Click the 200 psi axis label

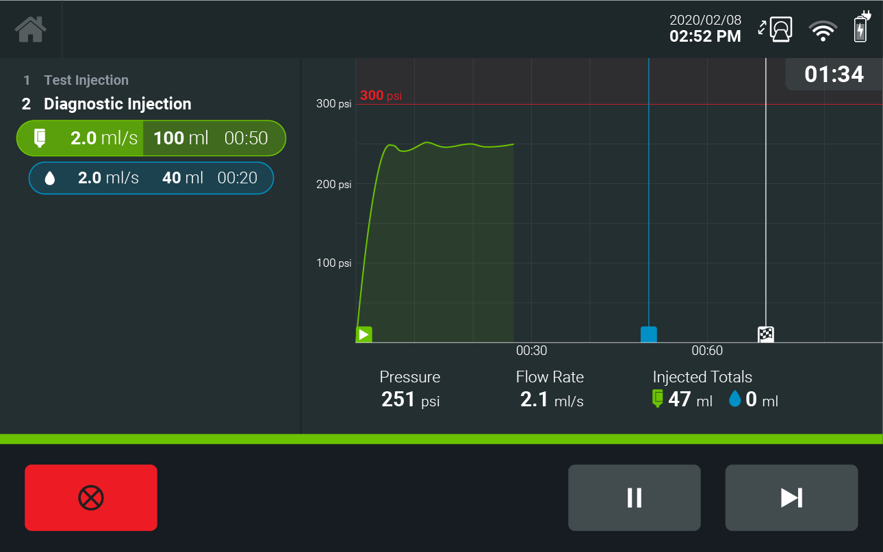333,184
